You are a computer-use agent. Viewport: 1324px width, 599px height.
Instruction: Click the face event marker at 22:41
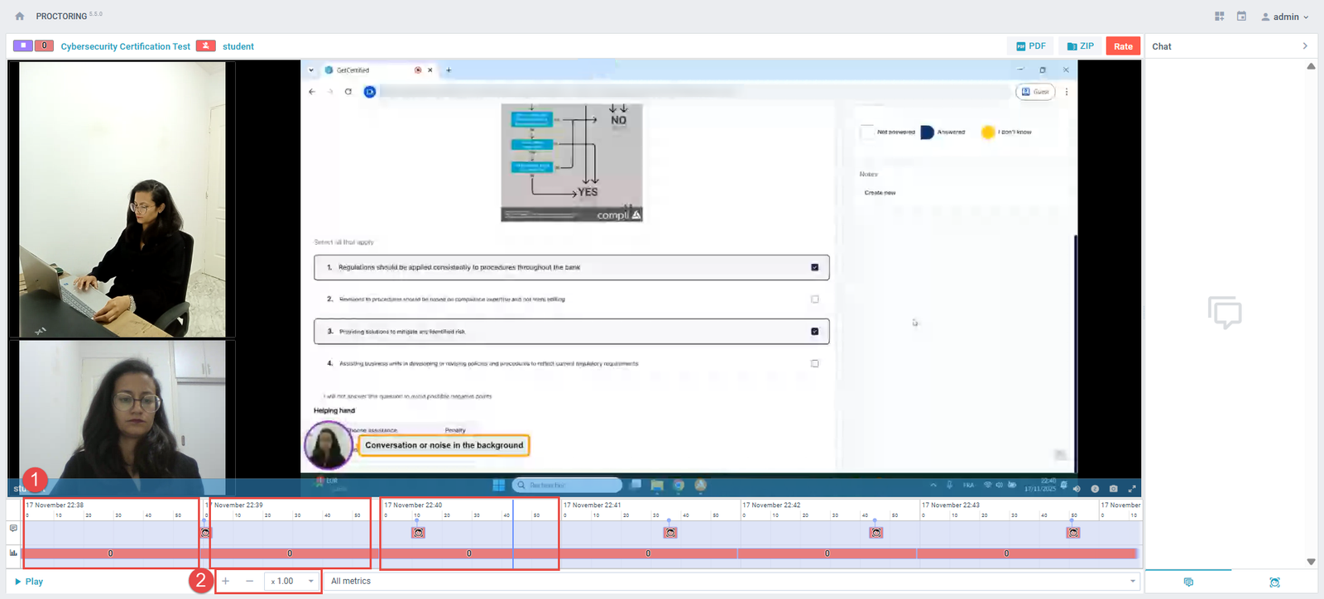pyautogui.click(x=670, y=533)
